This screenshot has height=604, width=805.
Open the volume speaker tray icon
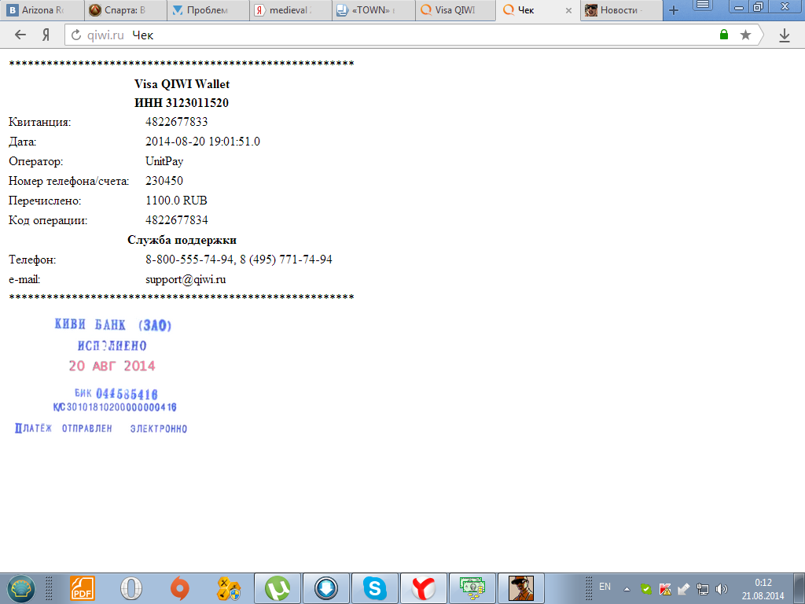point(722,589)
